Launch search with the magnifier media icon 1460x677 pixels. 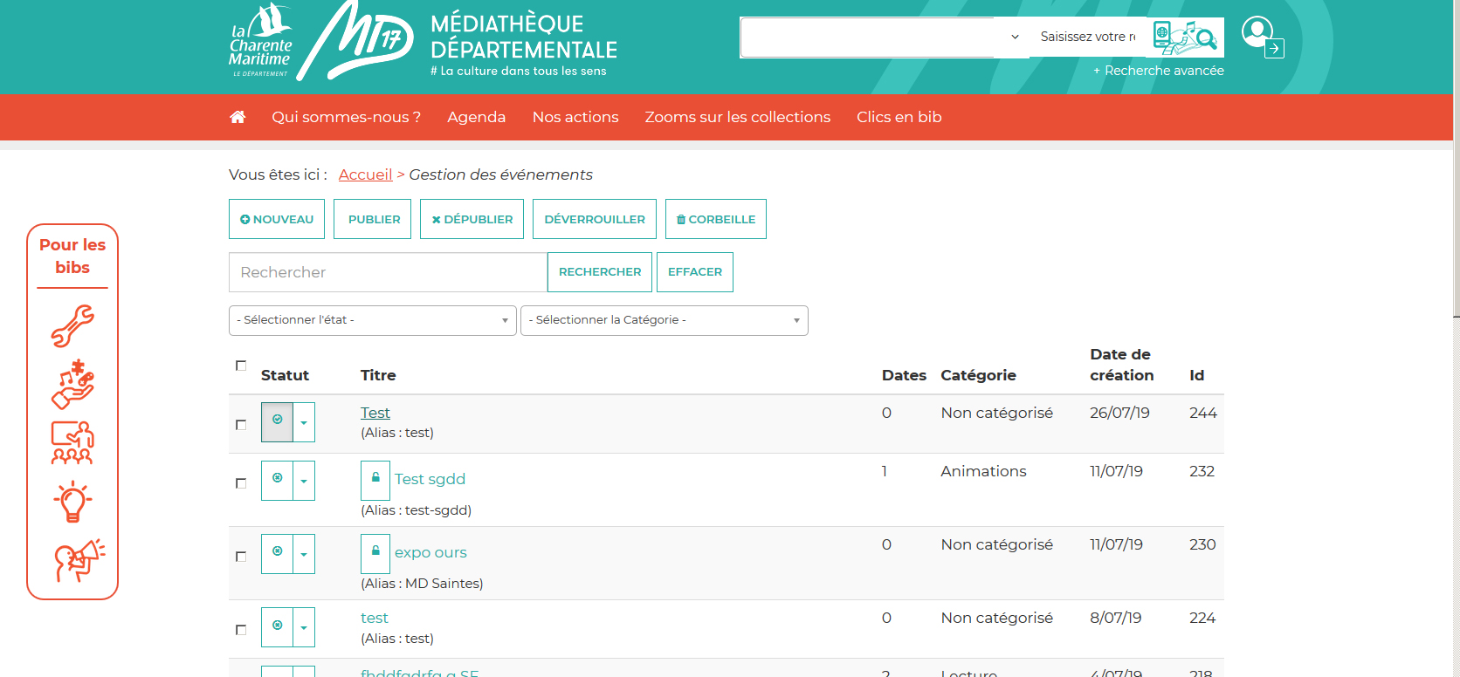1185,38
